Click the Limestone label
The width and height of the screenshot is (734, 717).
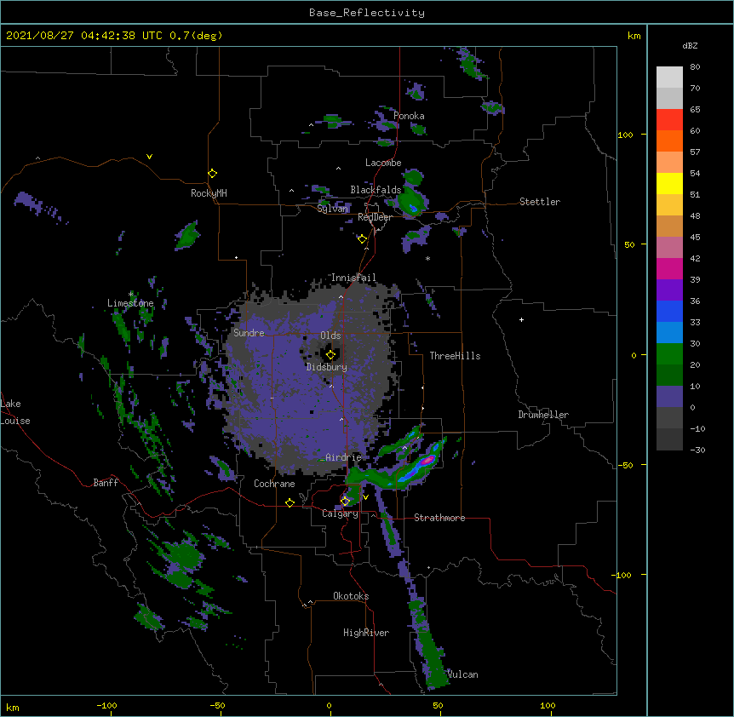pyautogui.click(x=130, y=303)
